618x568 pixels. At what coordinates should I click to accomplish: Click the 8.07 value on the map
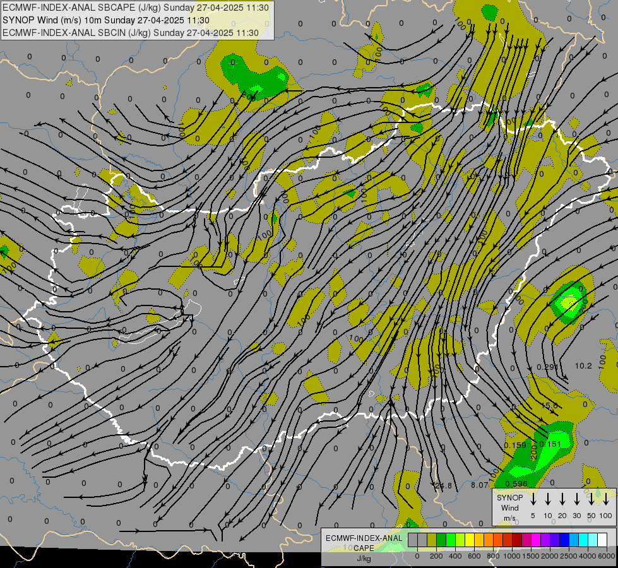[x=480, y=485]
